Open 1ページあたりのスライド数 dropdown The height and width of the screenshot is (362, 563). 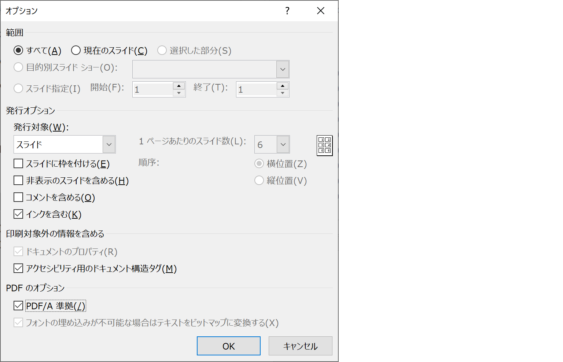[283, 144]
